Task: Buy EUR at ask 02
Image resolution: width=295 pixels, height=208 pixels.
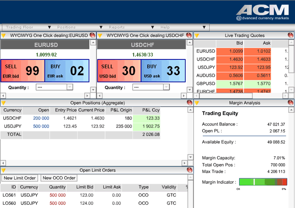Action: coord(67,71)
